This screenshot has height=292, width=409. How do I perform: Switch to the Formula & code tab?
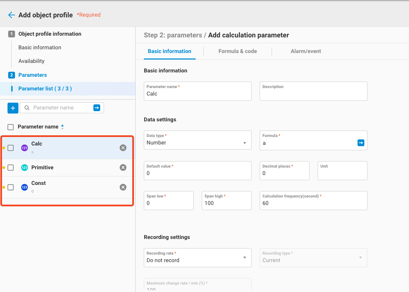(x=238, y=51)
